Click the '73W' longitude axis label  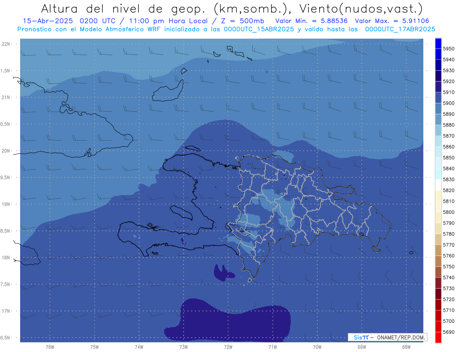click(x=184, y=347)
